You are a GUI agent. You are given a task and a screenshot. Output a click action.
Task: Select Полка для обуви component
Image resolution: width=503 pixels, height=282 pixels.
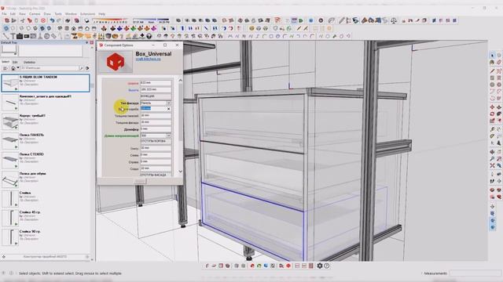[46, 179]
